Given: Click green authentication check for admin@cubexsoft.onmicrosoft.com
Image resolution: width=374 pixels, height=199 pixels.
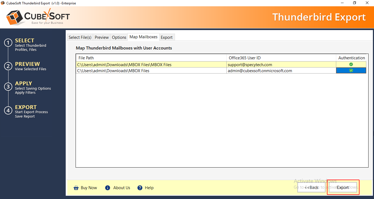Looking at the screenshot, I should click(x=351, y=71).
